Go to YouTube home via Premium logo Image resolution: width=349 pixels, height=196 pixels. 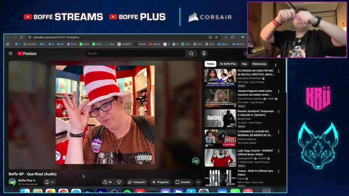coord(27,53)
